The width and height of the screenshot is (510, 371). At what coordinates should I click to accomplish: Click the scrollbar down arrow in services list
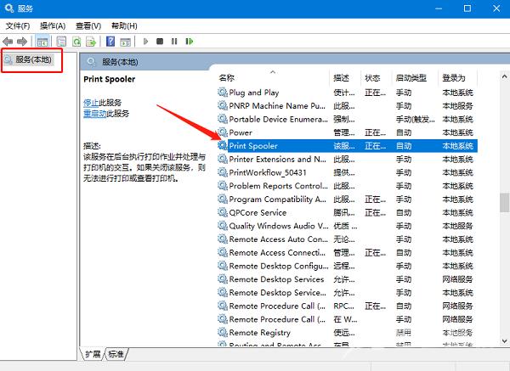point(504,340)
